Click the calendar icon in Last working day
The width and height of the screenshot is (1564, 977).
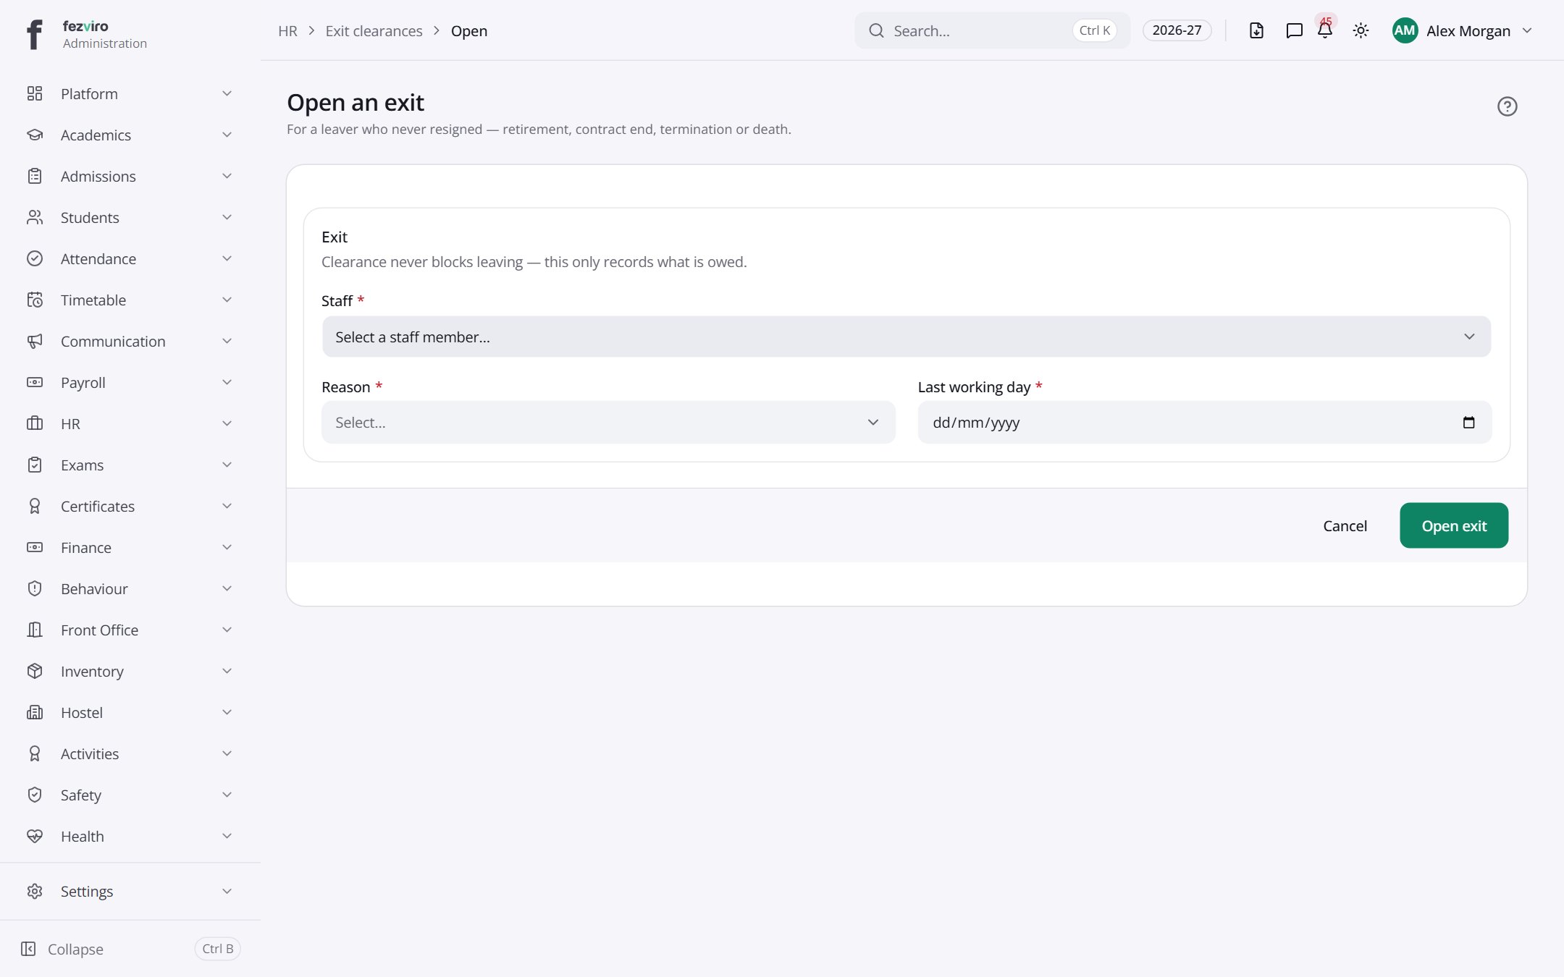(x=1468, y=423)
